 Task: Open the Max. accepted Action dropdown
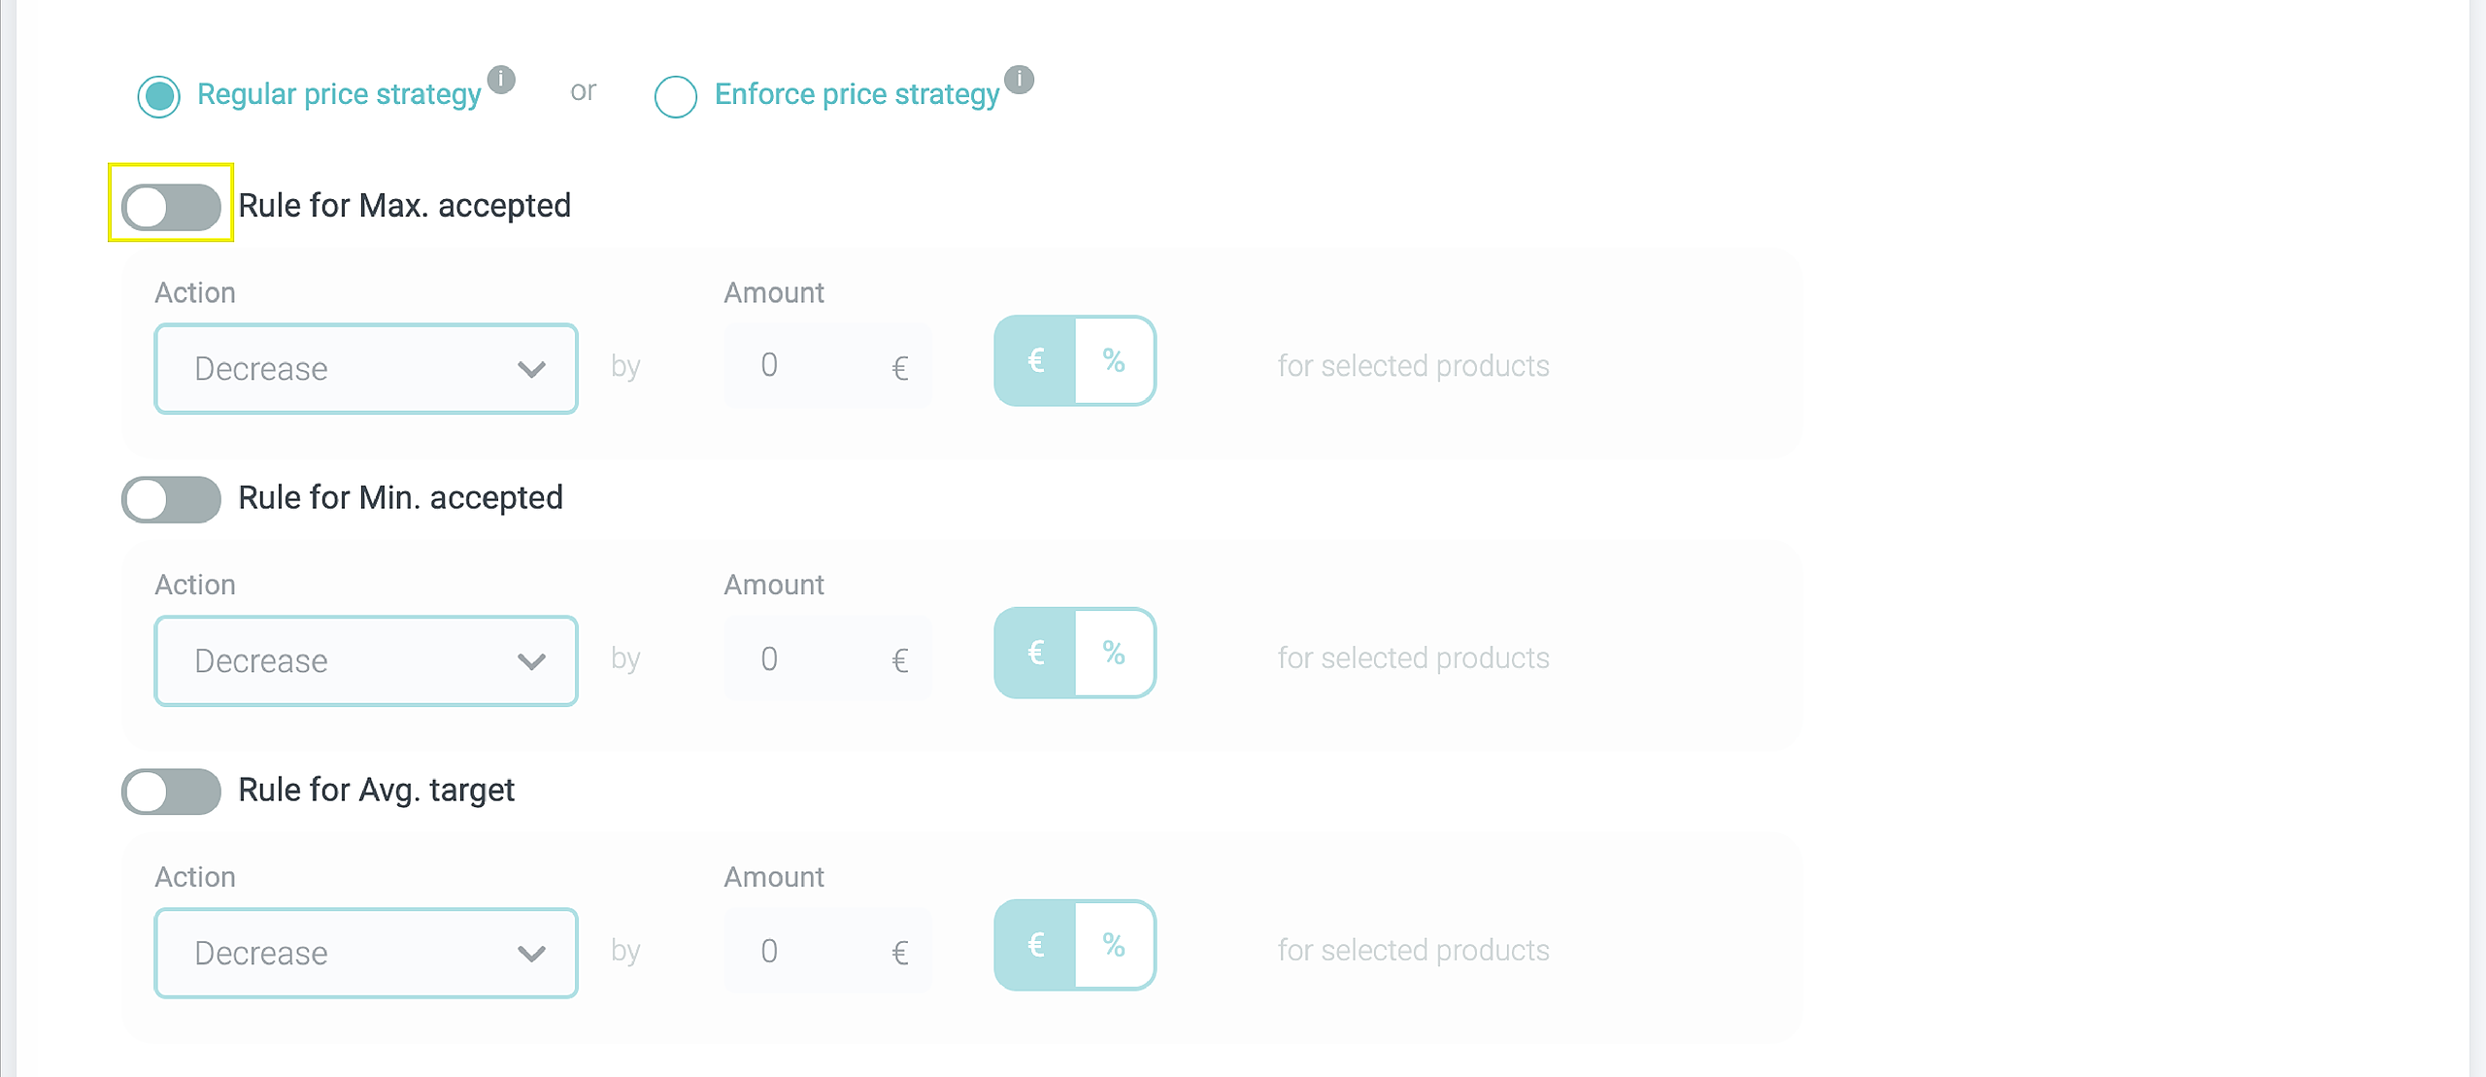tap(366, 369)
